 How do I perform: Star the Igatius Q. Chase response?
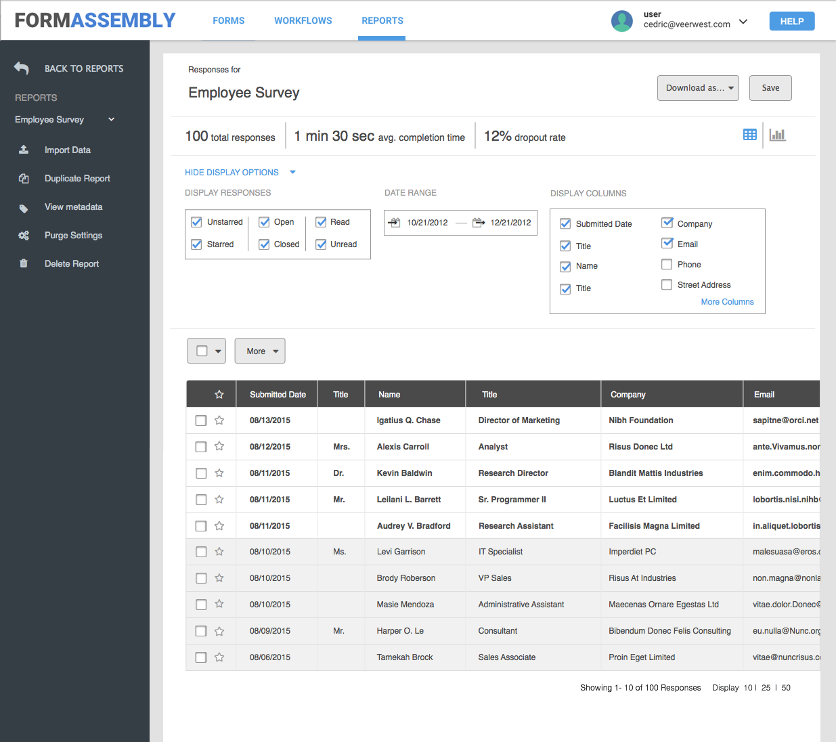(x=219, y=420)
